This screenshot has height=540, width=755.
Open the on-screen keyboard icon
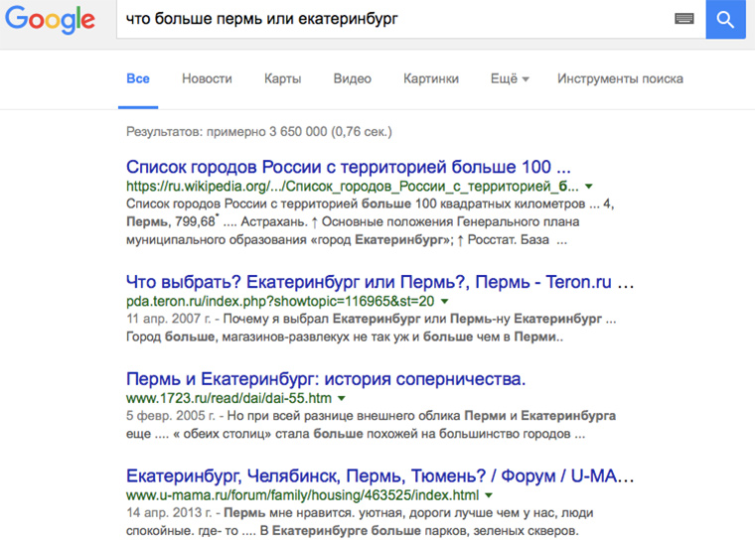(684, 19)
